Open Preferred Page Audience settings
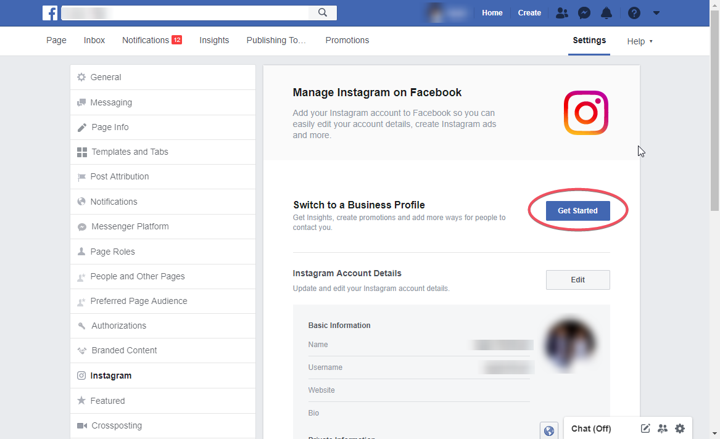 [x=163, y=302]
